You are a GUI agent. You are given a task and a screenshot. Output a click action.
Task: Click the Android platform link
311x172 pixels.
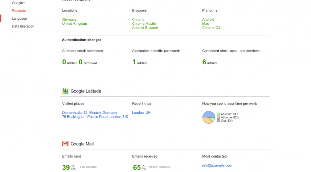click(x=208, y=20)
